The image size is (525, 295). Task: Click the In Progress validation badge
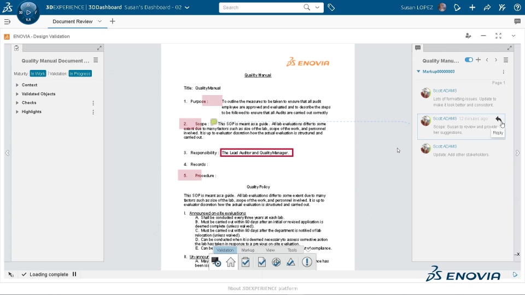coord(80,74)
